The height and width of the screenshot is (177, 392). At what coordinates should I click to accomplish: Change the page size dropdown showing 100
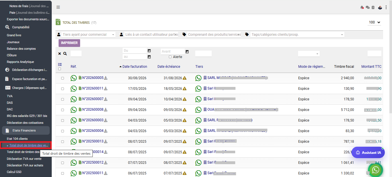point(374,22)
